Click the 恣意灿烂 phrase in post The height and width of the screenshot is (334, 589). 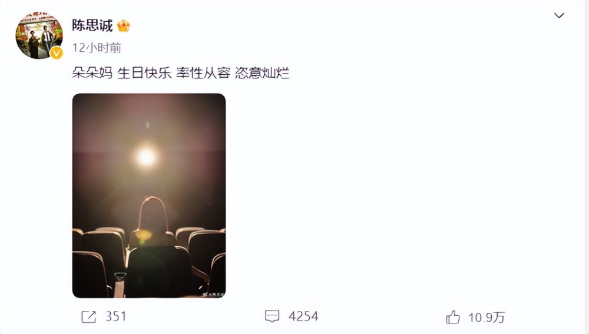(262, 72)
